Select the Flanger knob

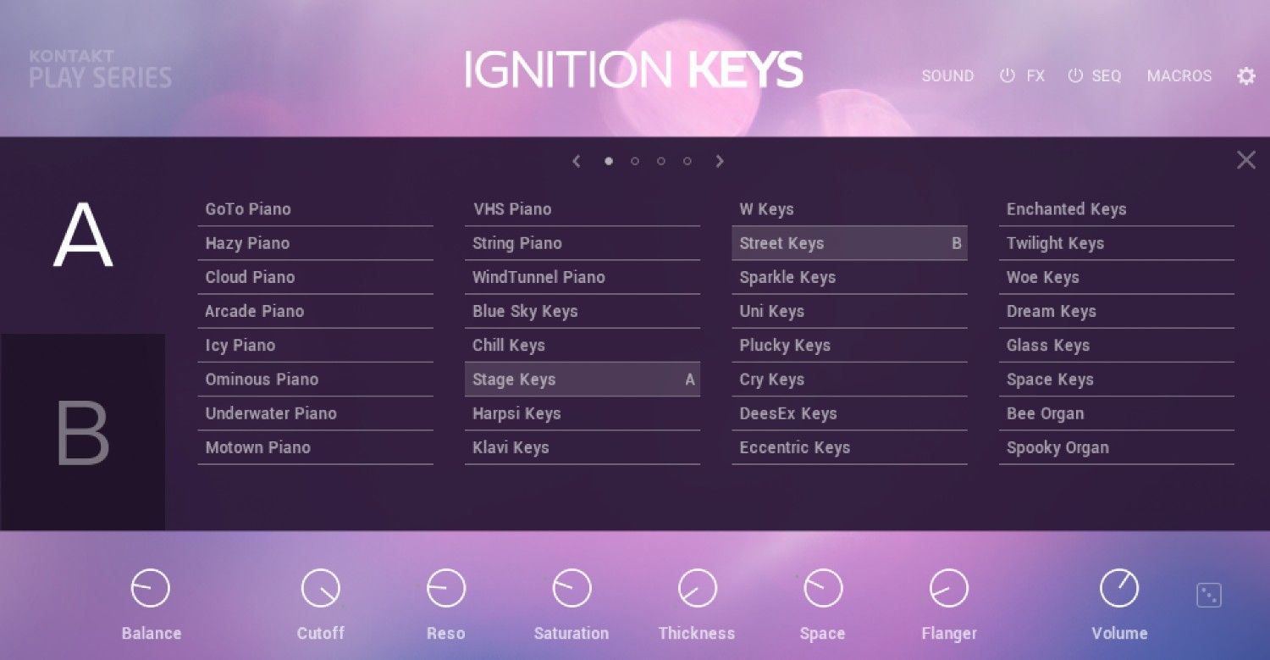948,585
